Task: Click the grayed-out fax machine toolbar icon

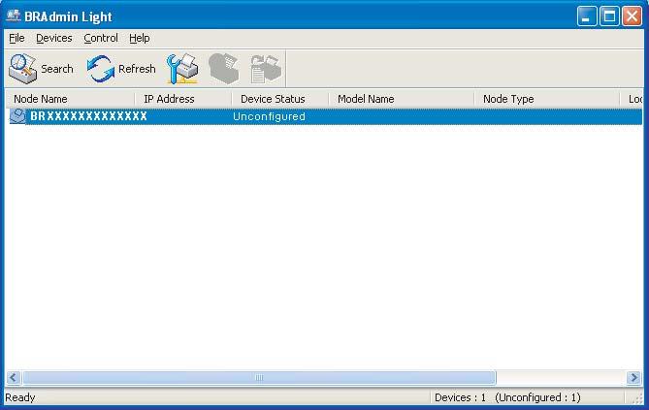Action: (224, 68)
